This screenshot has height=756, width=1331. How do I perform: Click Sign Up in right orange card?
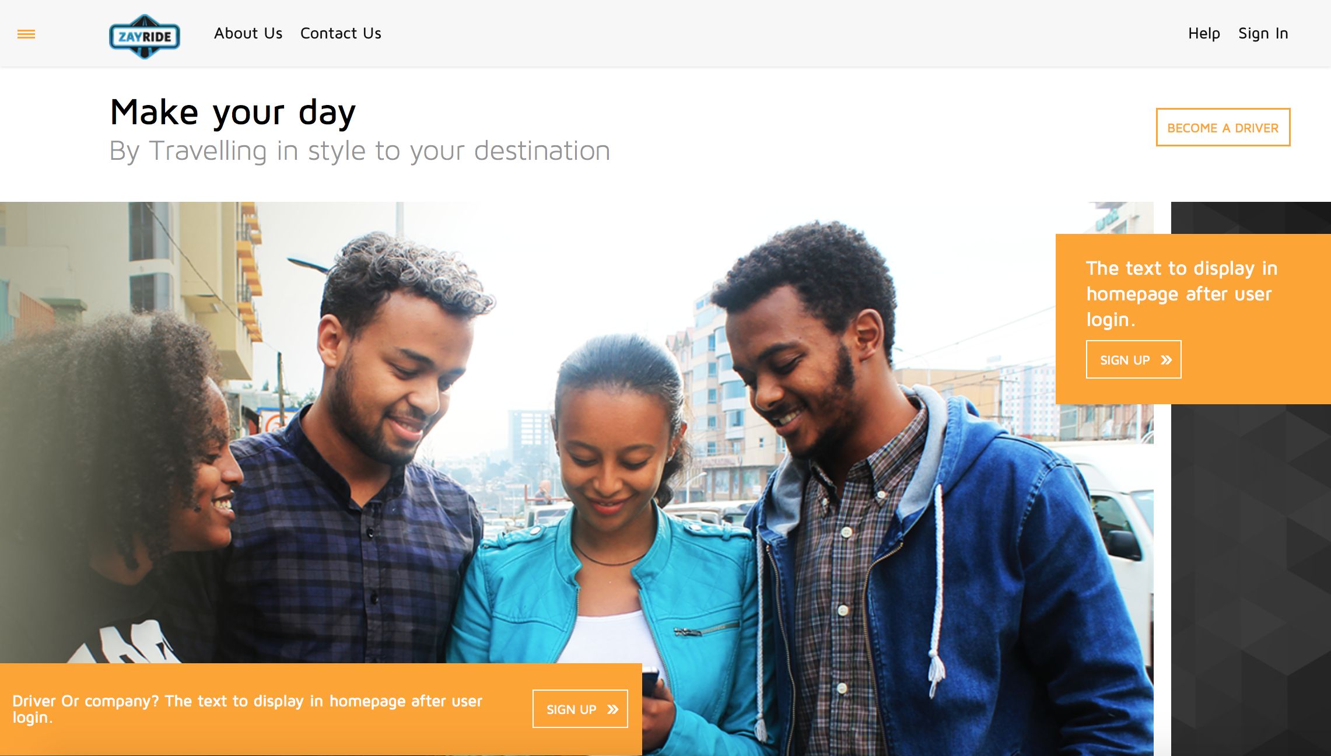[1133, 360]
